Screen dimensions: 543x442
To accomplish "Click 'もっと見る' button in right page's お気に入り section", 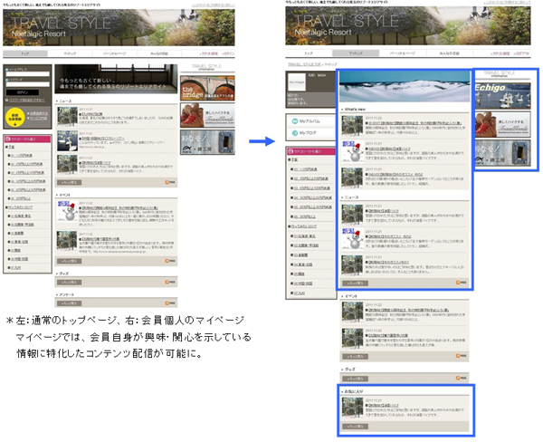I will coord(356,426).
